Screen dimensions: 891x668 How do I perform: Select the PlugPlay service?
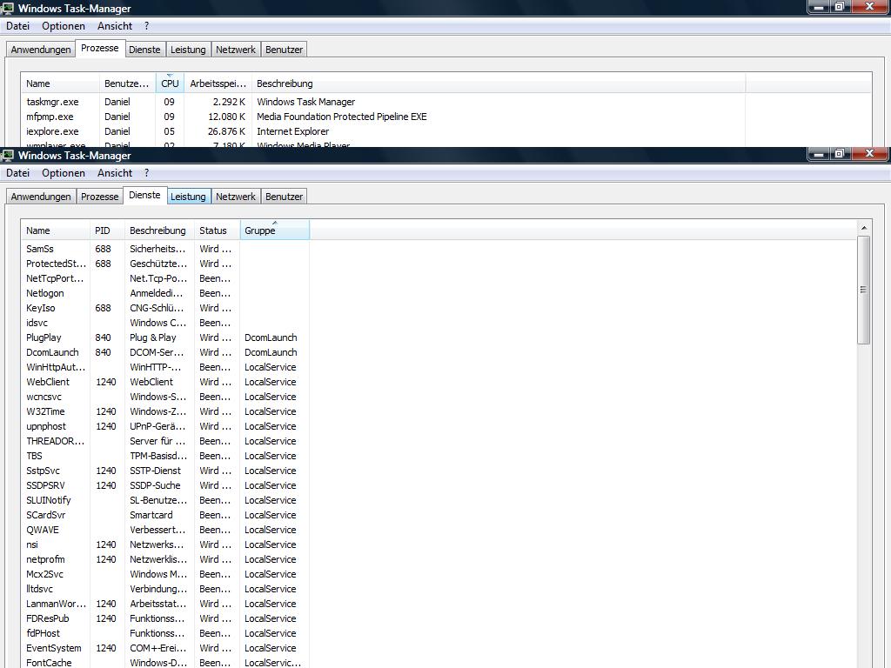point(44,337)
